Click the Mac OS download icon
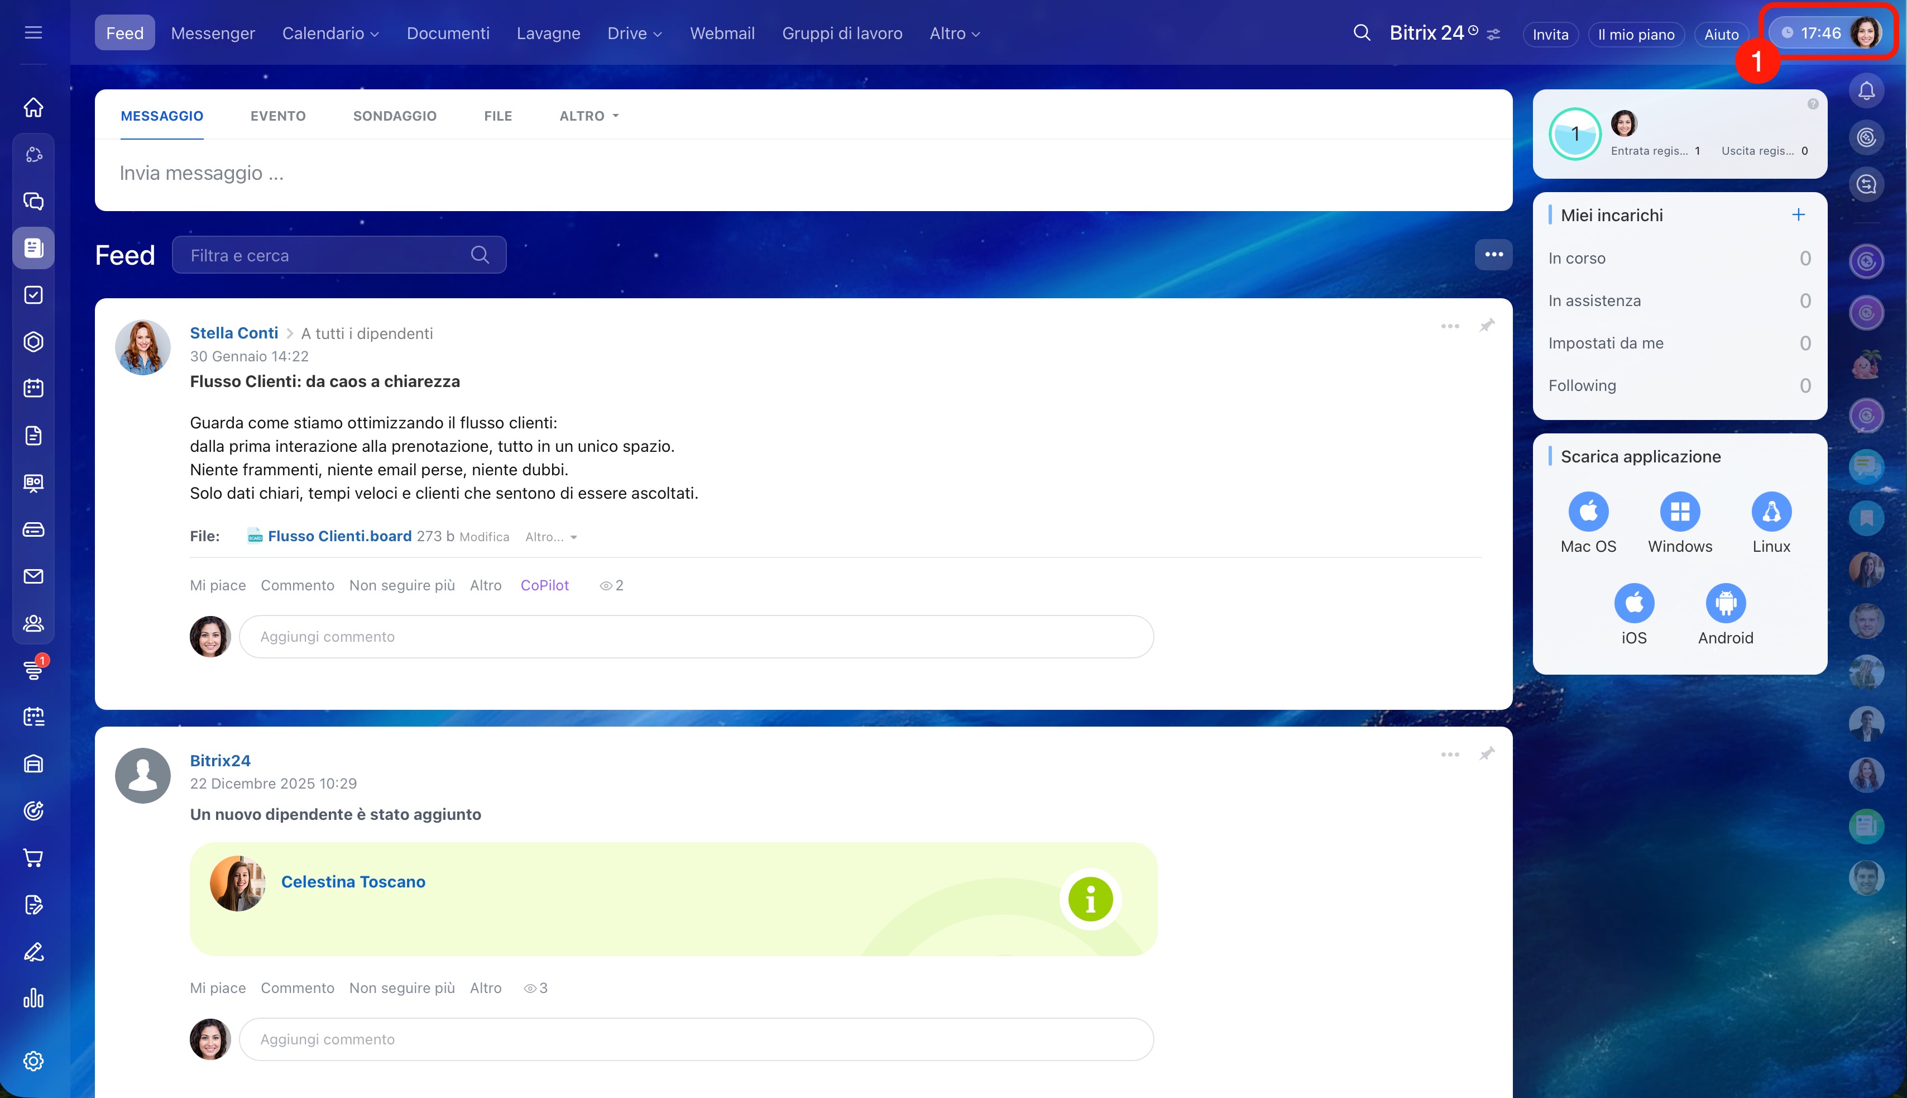The height and width of the screenshot is (1098, 1907). 1588,512
